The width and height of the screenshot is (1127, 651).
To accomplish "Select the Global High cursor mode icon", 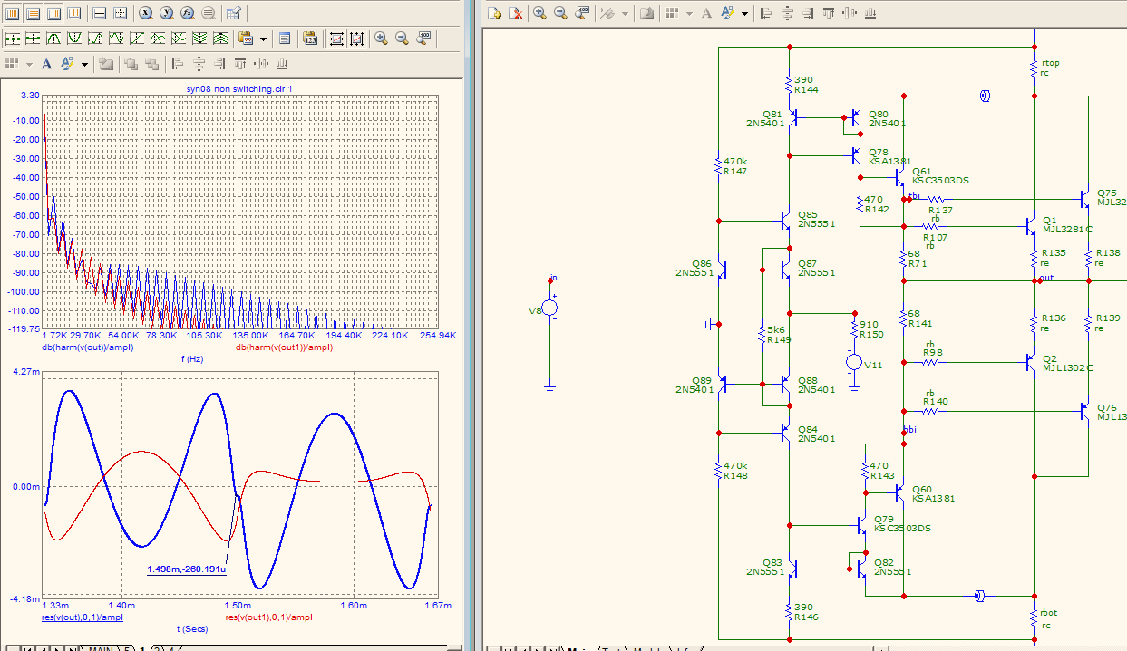I will tap(199, 39).
